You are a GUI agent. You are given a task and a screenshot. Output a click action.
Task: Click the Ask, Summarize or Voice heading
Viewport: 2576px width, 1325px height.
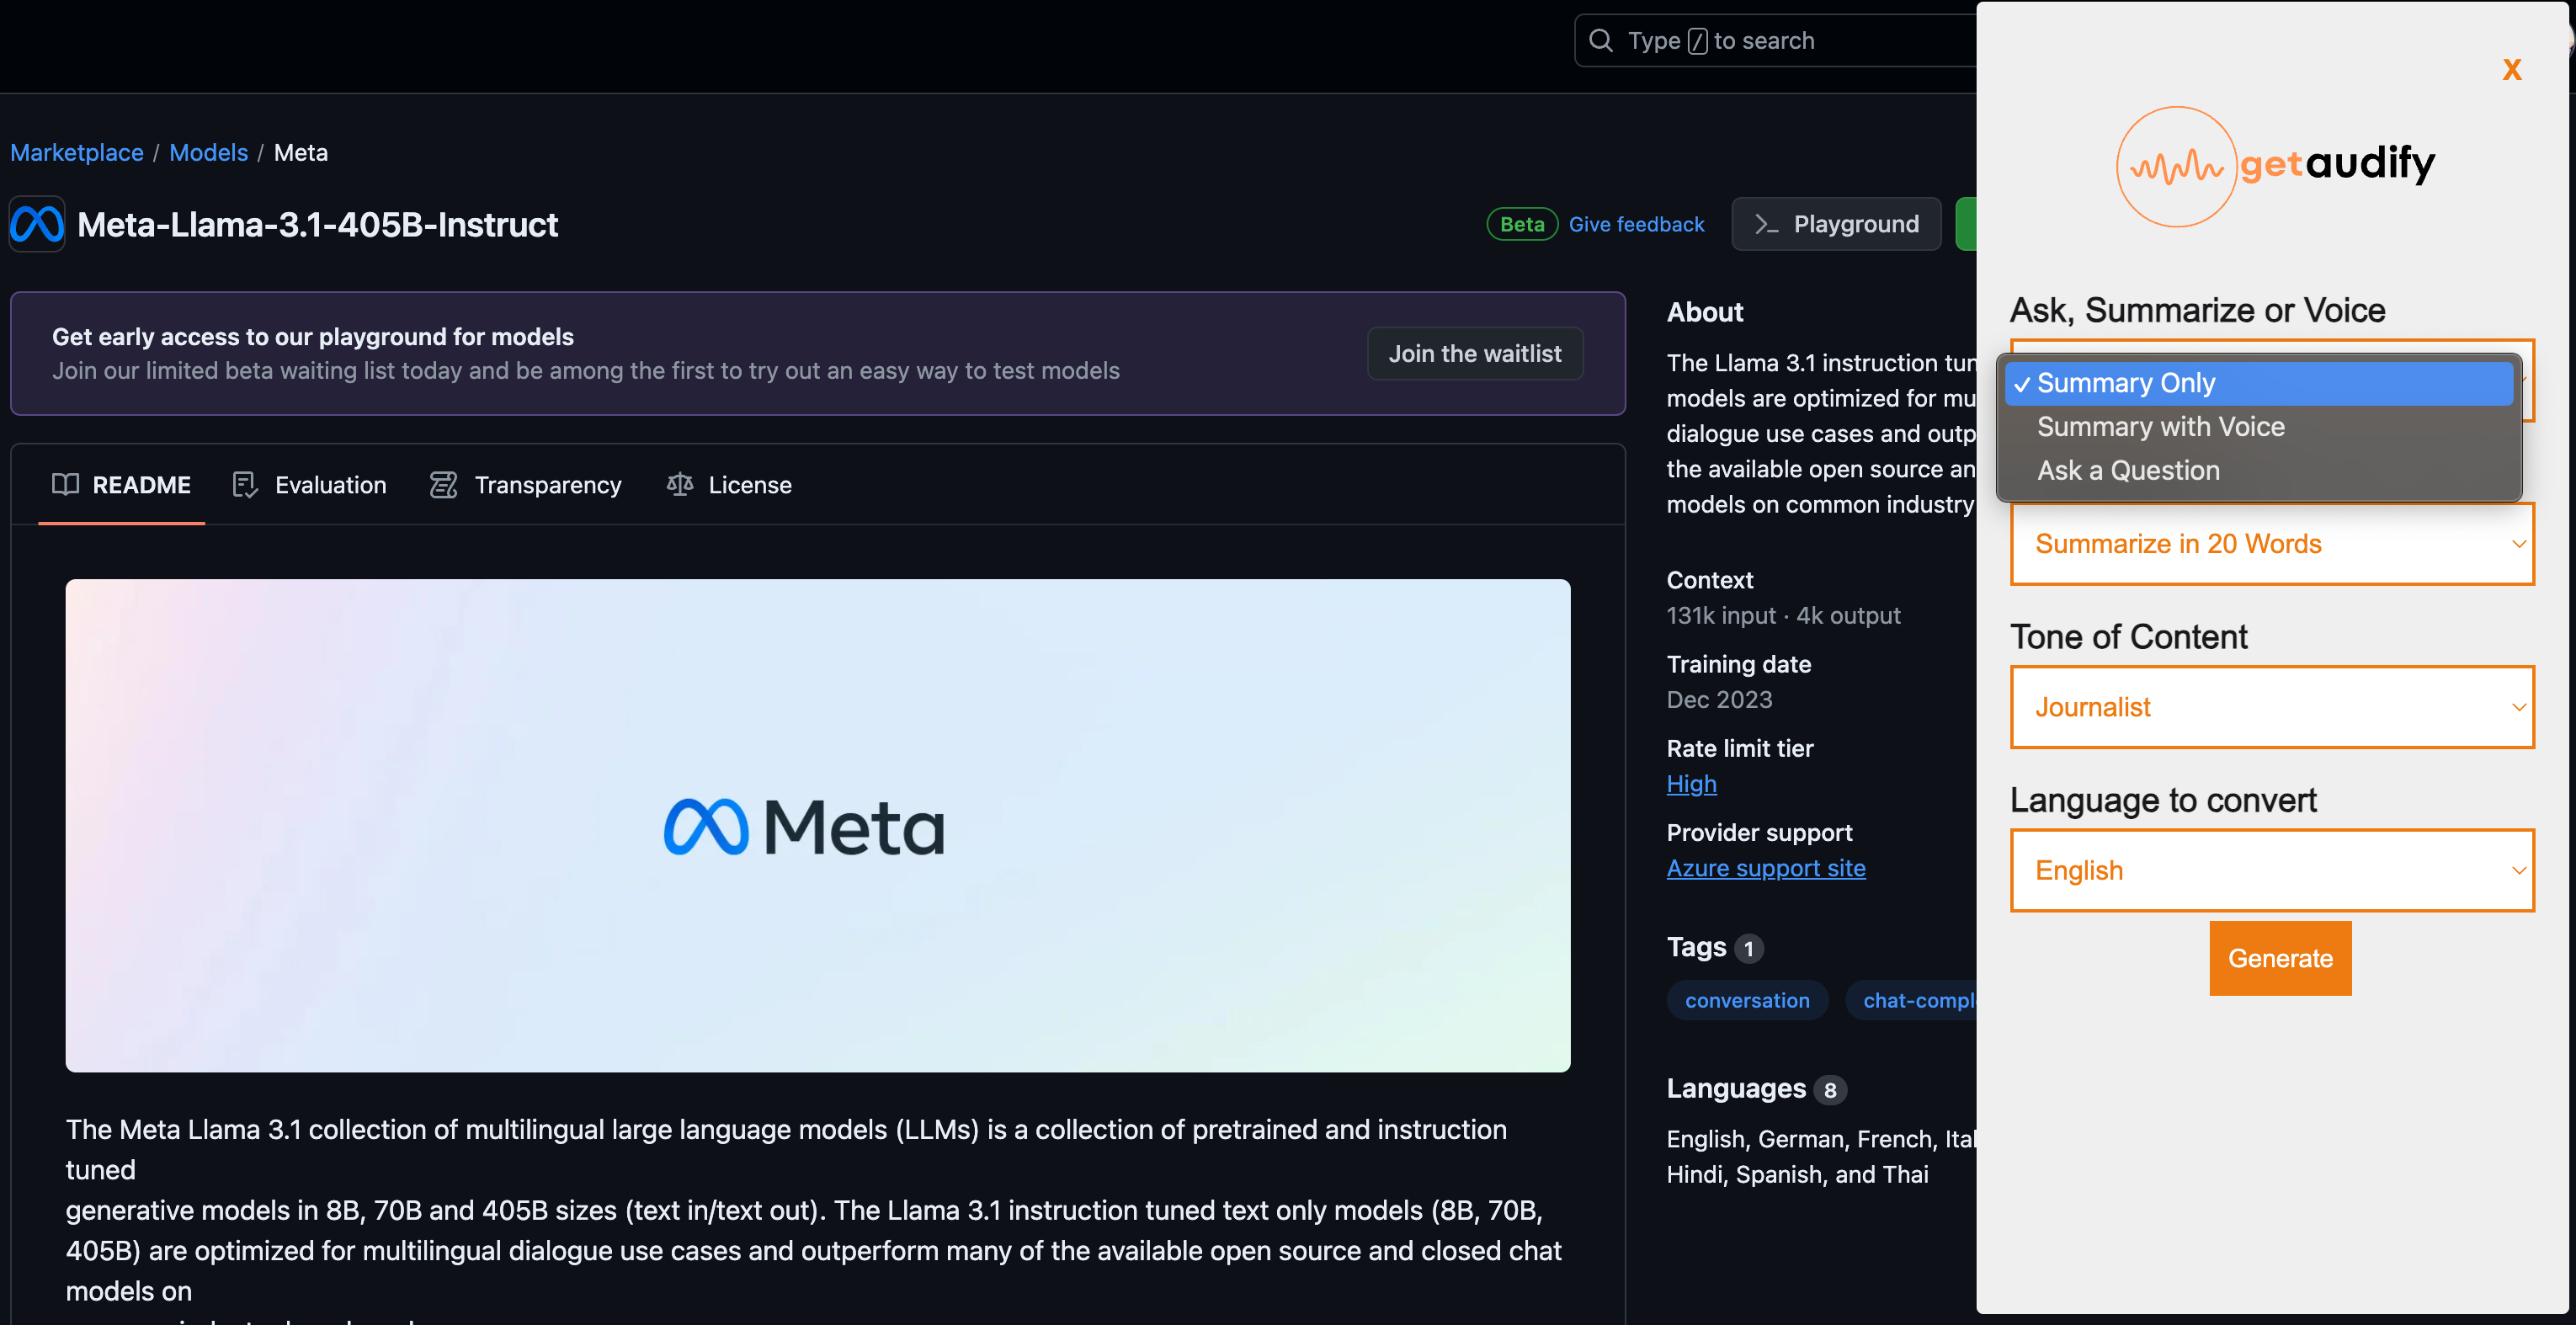[x=2197, y=311]
